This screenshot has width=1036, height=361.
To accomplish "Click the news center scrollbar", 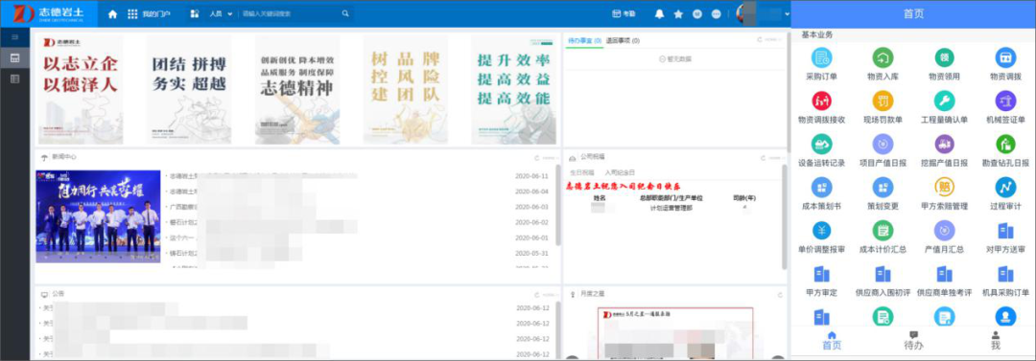I will click(558, 205).
